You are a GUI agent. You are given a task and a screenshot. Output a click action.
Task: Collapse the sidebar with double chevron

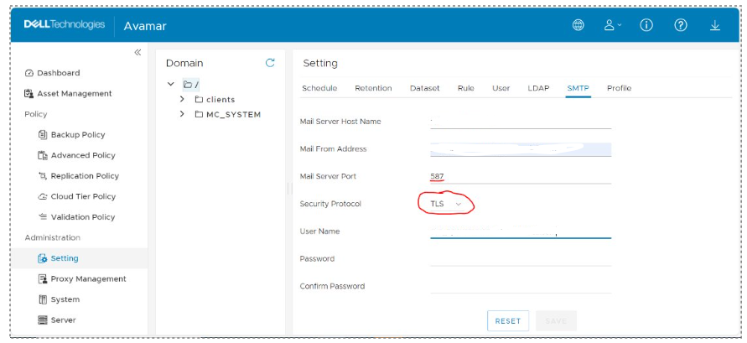click(137, 52)
